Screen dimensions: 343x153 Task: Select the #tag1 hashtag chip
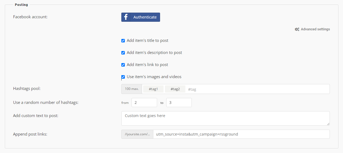click(153, 89)
